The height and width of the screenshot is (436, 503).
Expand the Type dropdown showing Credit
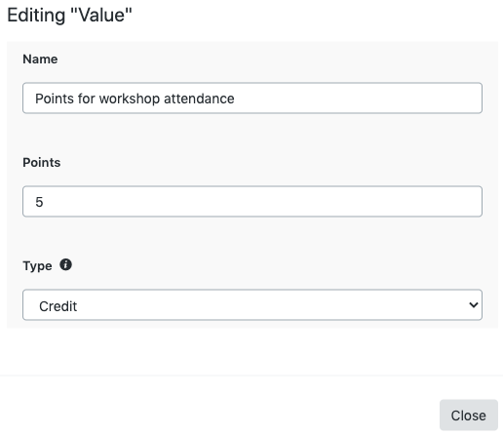pos(252,305)
